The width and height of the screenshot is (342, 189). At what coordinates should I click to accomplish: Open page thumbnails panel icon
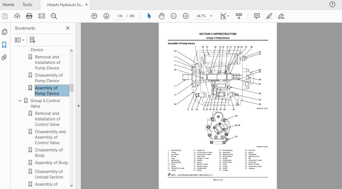point(4,32)
